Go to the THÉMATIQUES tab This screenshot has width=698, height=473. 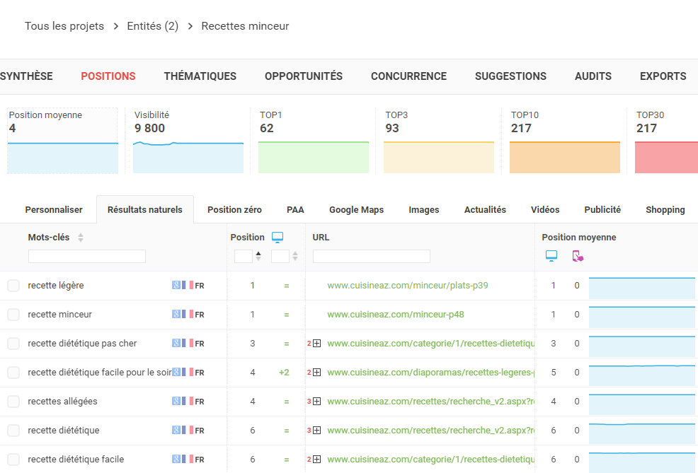click(x=200, y=76)
